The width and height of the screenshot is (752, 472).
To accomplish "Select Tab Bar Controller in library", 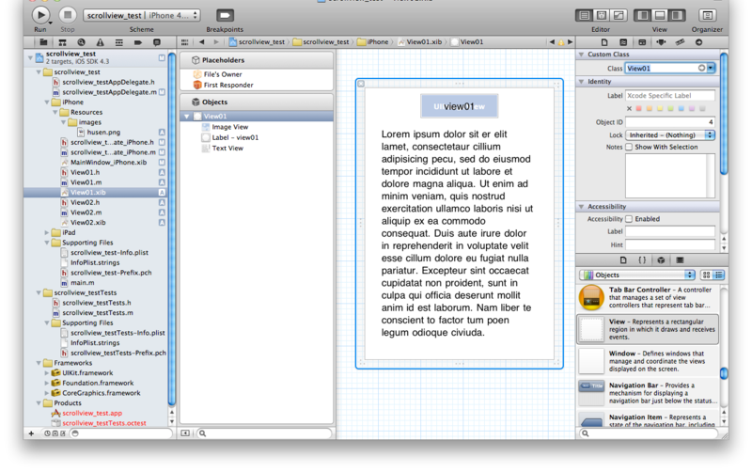I will [x=648, y=297].
